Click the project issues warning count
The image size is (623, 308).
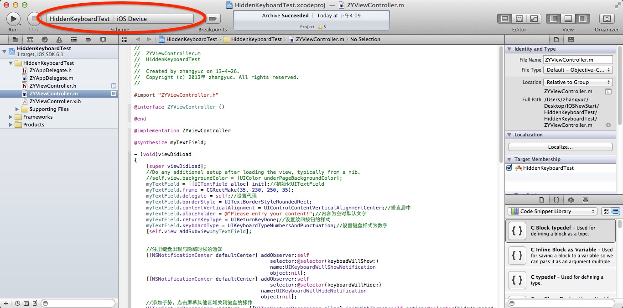click(322, 27)
